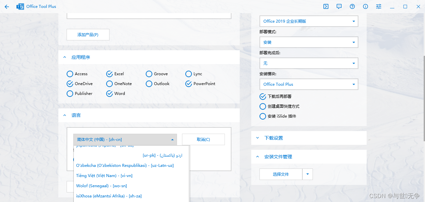
Task: Toggle 下载后再部署 option
Action: [x=276, y=97]
